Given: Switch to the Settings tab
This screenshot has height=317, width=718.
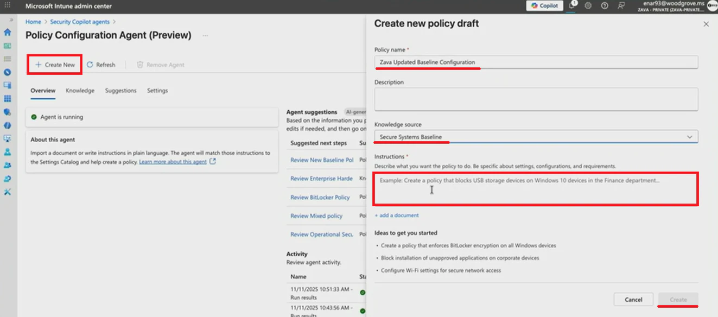Looking at the screenshot, I should click(x=157, y=91).
